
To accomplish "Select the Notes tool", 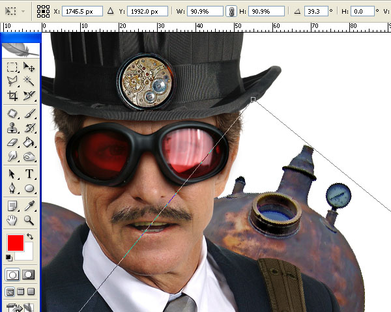I will pyautogui.click(x=12, y=206).
